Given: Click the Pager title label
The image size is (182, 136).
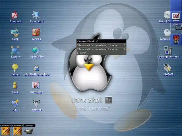Looking at the screenshot, I should point(176,24).
